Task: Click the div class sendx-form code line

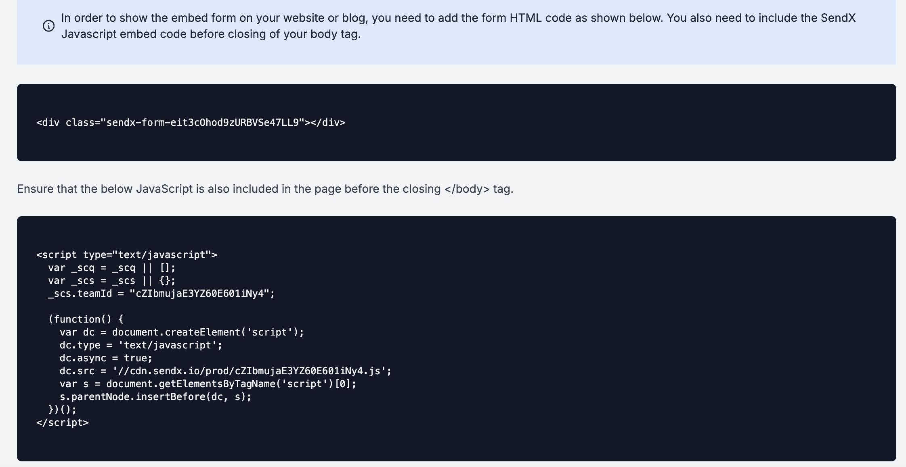Action: [191, 123]
